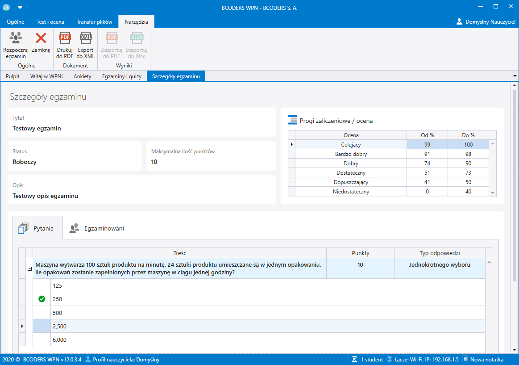Click the Domyślny Nauczyciel user icon
Screen dimensions: 519x365
pyautogui.click(x=459, y=21)
